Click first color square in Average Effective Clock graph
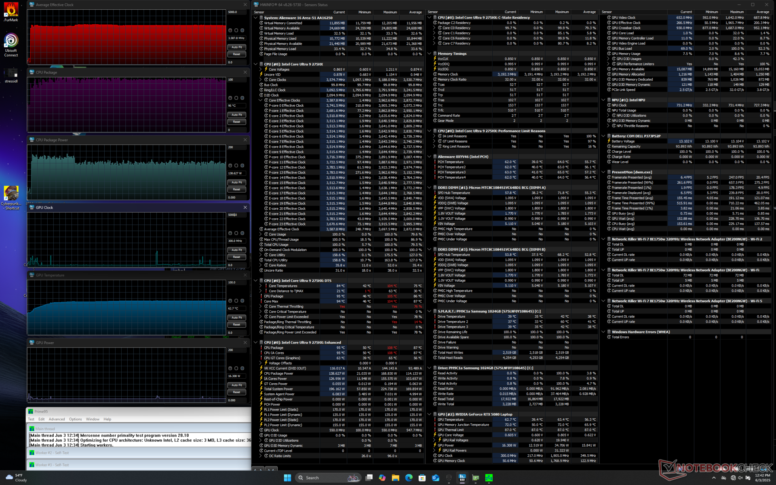Image resolution: width=776 pixels, height=485 pixels. click(230, 30)
